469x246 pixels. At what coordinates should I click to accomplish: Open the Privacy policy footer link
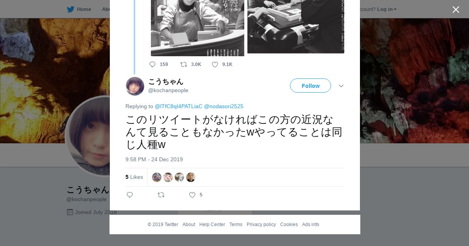point(261,225)
